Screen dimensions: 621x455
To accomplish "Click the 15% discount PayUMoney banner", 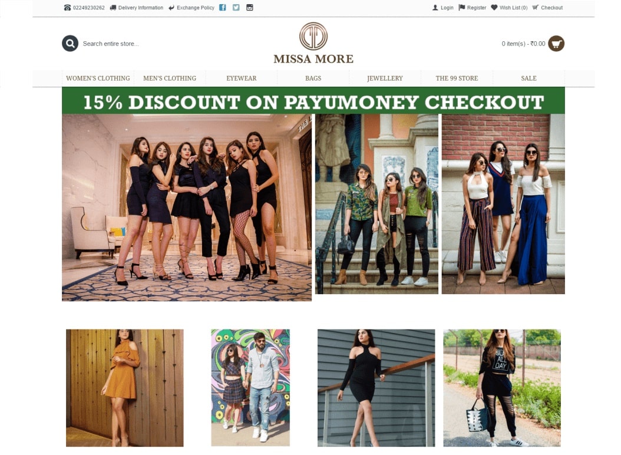I will click(x=313, y=101).
